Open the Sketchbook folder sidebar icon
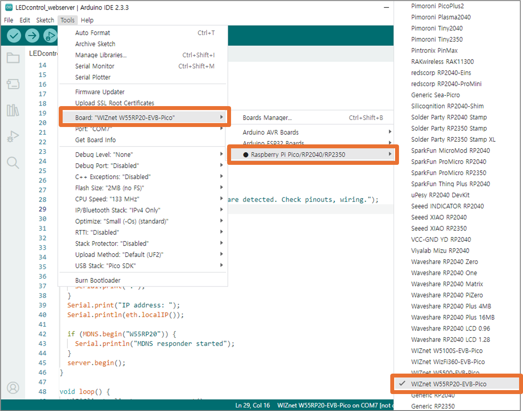Screen dimensions: 523x411 [x=13, y=58]
